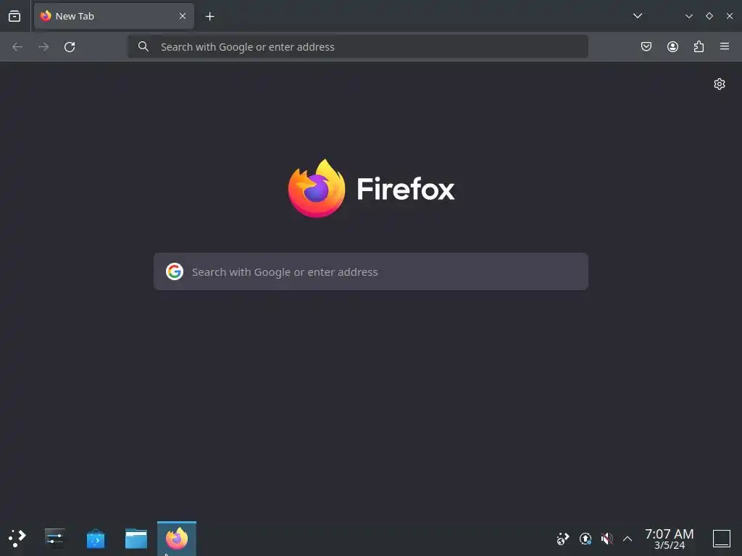Launch Discover software store from taskbar
The image size is (742, 556).
[x=96, y=539]
